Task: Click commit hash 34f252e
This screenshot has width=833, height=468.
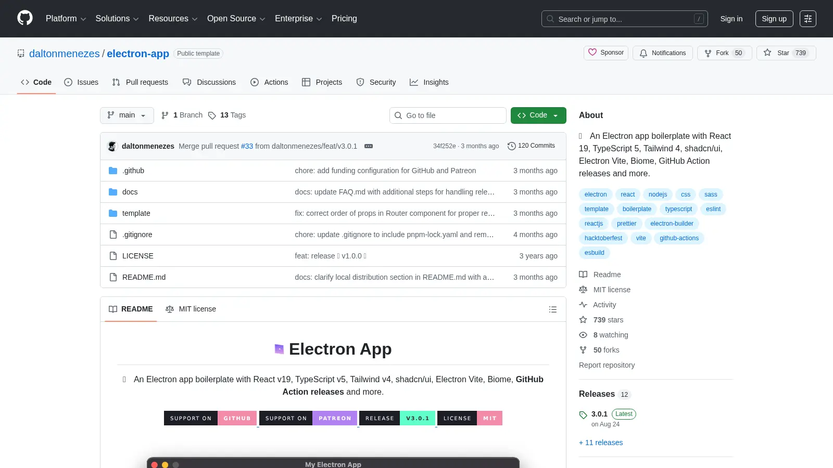Action: [x=444, y=146]
